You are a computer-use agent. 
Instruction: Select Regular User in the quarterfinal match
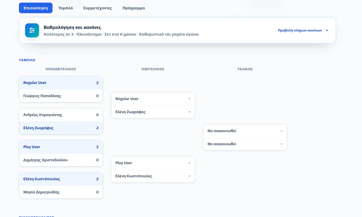tap(61, 83)
